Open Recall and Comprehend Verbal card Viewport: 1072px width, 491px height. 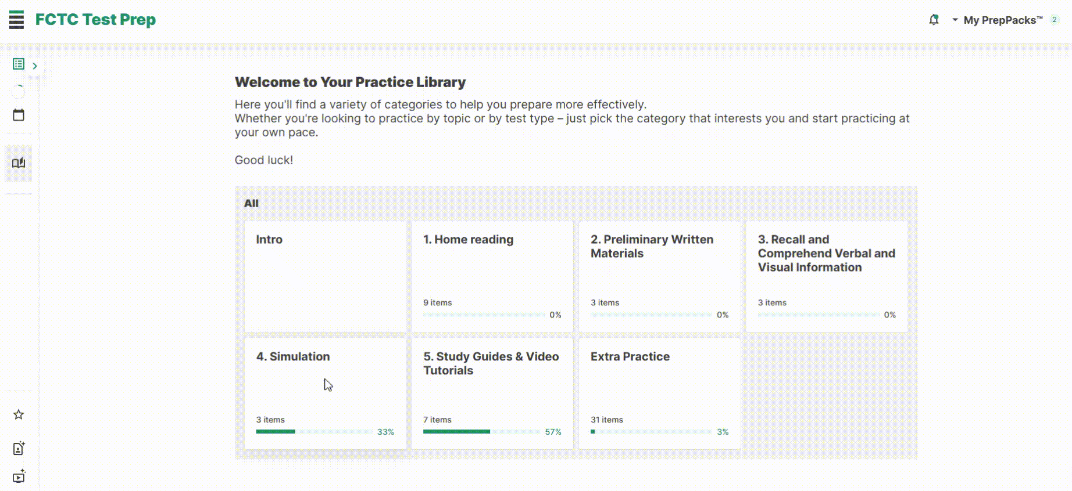[826, 276]
